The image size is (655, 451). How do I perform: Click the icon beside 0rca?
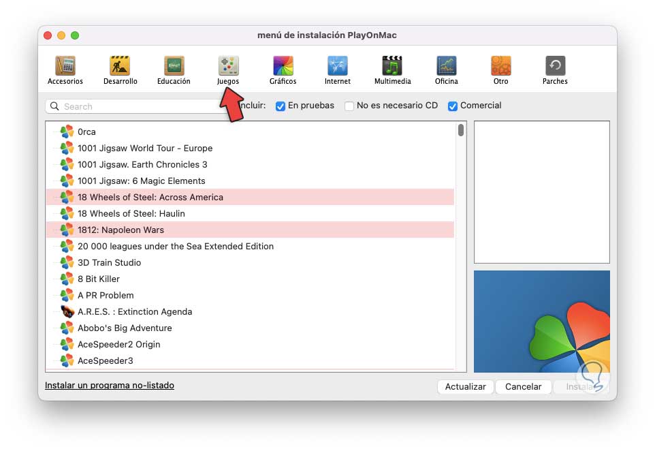tap(67, 131)
